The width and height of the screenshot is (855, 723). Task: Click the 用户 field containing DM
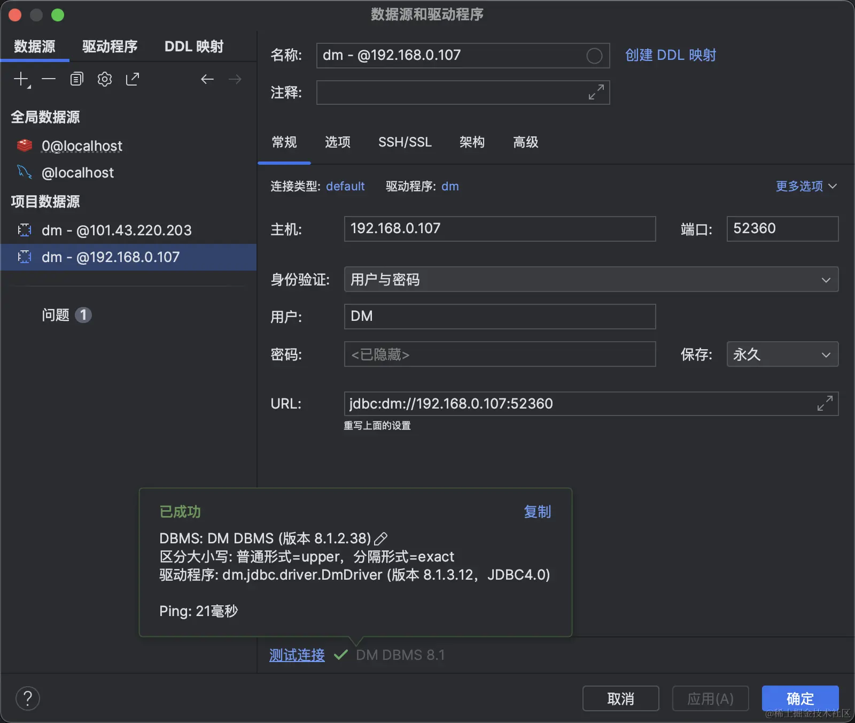(x=500, y=317)
